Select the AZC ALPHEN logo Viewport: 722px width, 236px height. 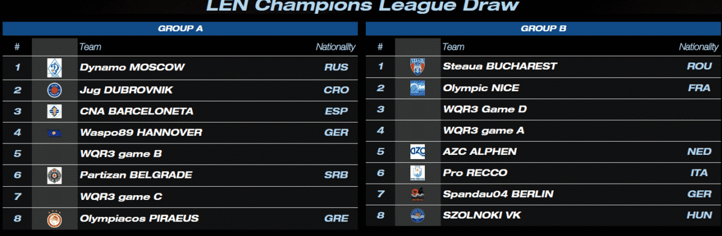[x=418, y=151]
